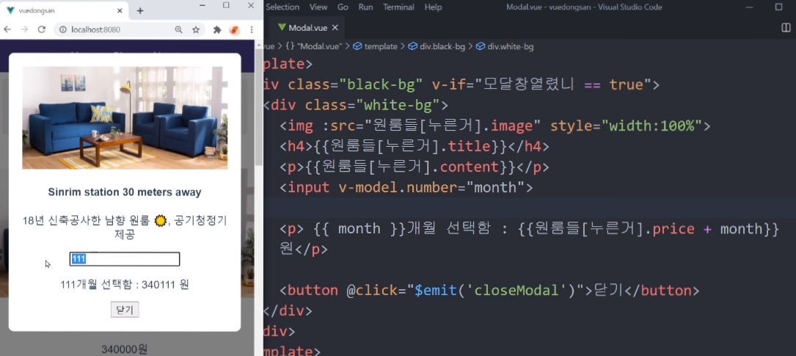Screen dimensions: 796x356
Task: Click the code line with class="black-bg"
Action: point(461,84)
